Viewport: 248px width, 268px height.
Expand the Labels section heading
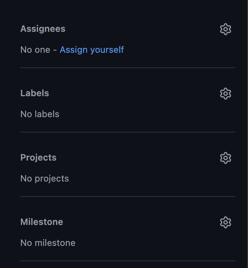click(34, 93)
